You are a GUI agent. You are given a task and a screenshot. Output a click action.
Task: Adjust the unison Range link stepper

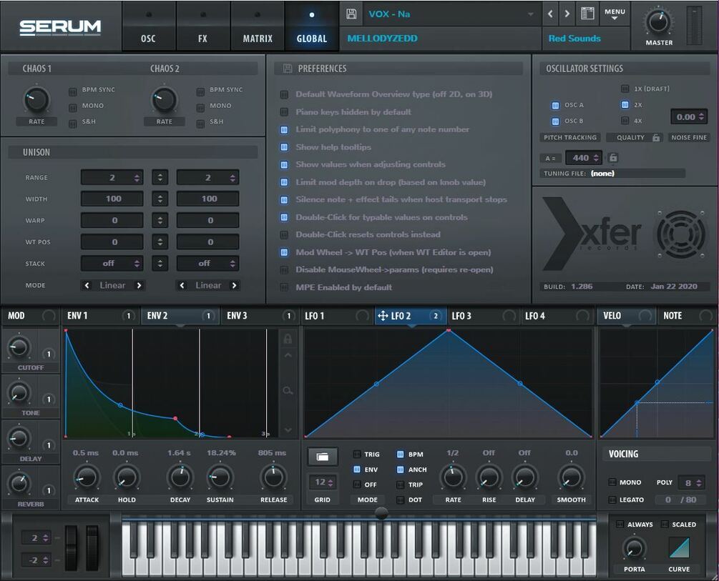coord(160,177)
